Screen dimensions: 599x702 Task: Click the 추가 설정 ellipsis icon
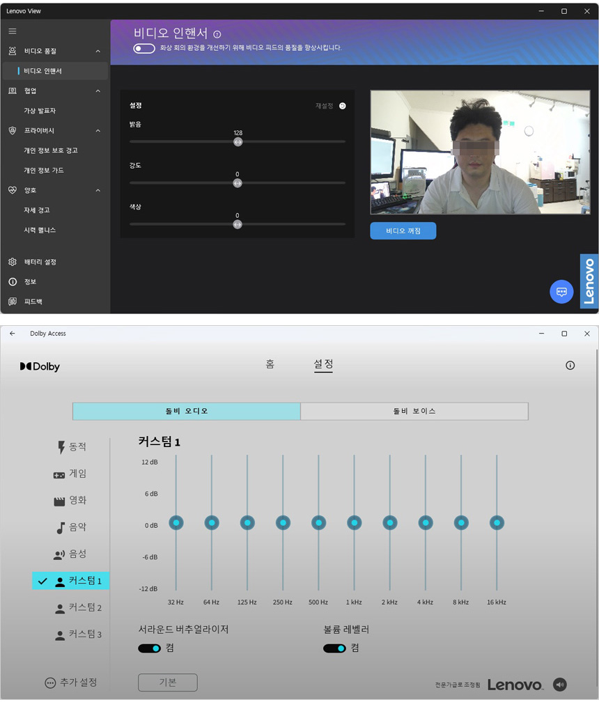(50, 682)
